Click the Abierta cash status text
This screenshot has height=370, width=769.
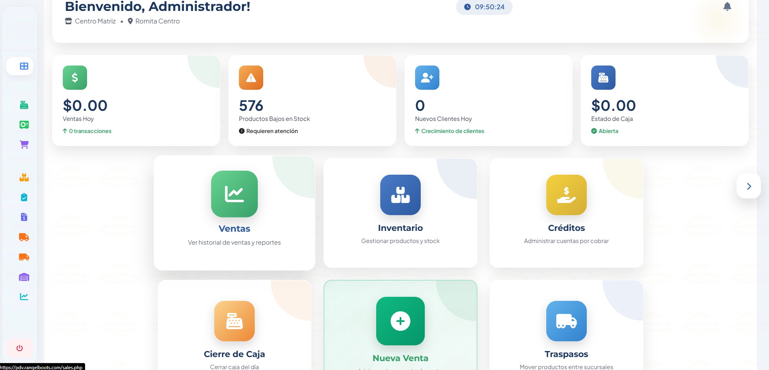[x=608, y=131]
